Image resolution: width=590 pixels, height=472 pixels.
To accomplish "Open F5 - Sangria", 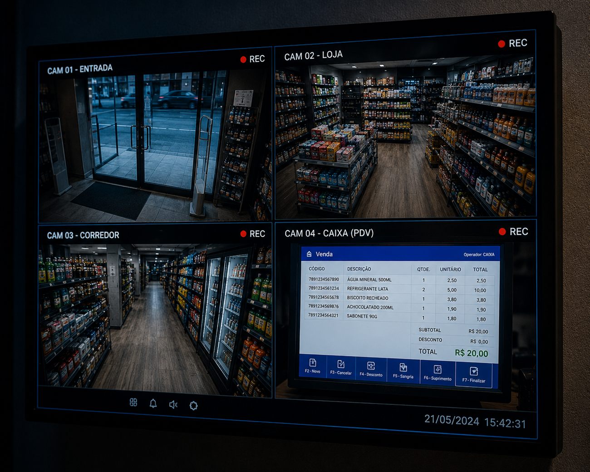I will click(403, 371).
